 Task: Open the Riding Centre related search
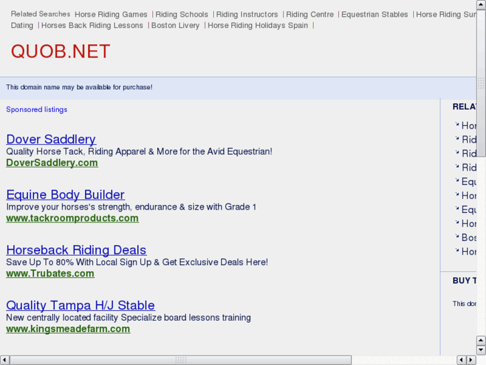[x=310, y=15]
